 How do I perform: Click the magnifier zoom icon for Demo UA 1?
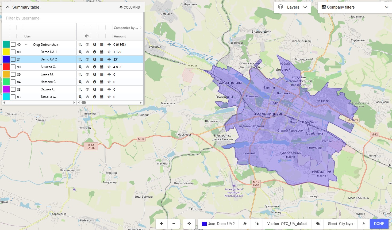coord(80,52)
